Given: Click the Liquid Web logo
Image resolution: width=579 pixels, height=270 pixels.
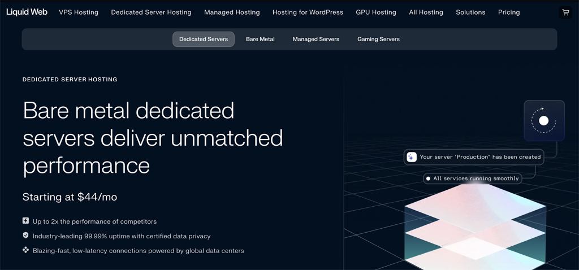Looking at the screenshot, I should click(27, 12).
